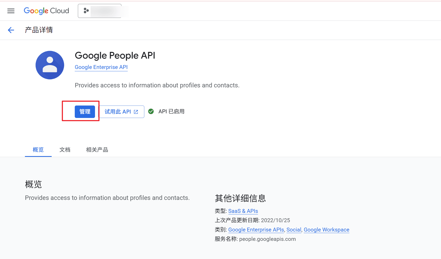
Task: Click the 其他详细信息 heading
Action: click(240, 198)
